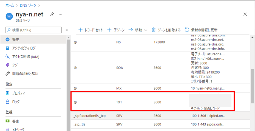The width and height of the screenshot is (255, 131).
Task: Collapse the sidebar with the double chevron
Action: coord(67,30)
